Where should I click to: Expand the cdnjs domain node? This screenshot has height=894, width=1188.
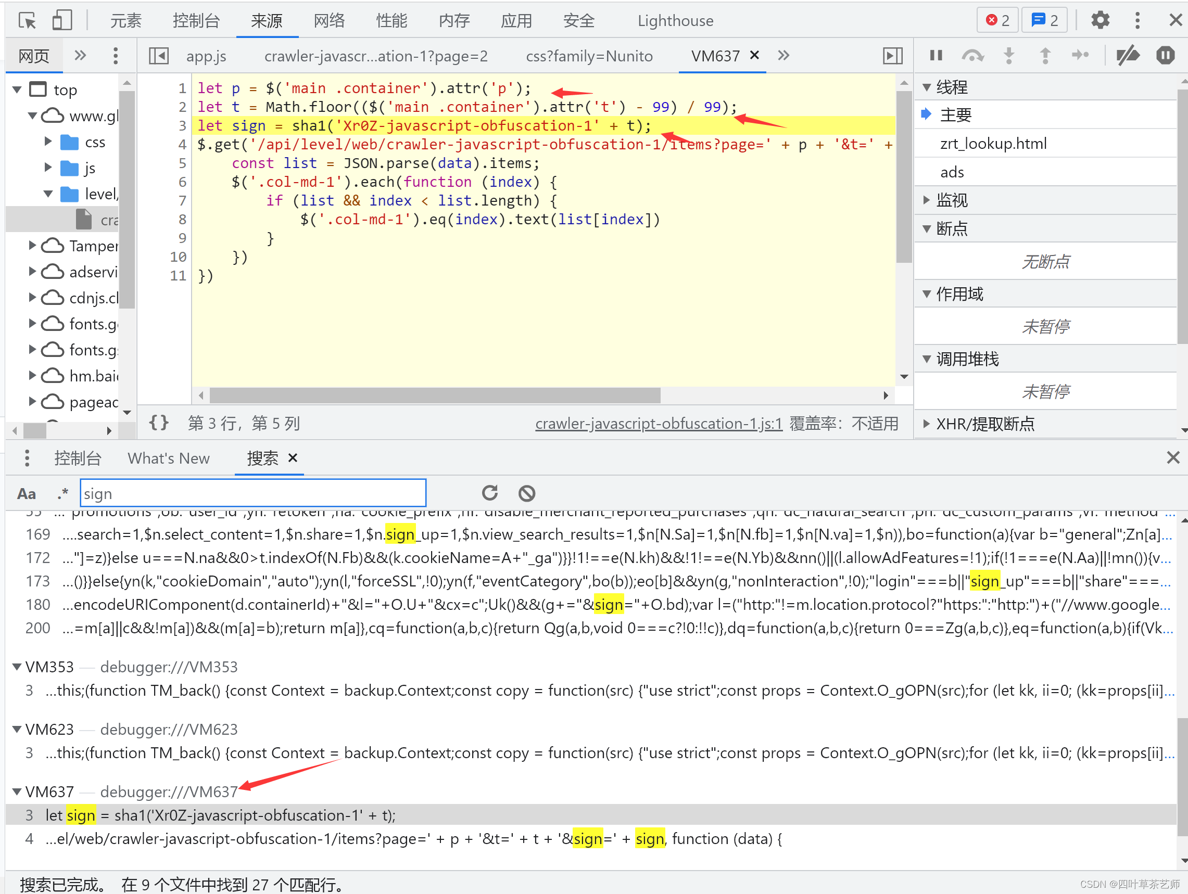tap(32, 297)
